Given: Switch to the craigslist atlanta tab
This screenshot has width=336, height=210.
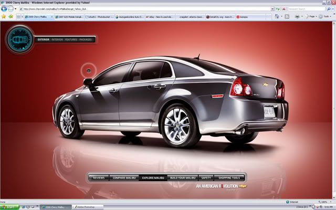Looking at the screenshot, I should click(190, 17).
